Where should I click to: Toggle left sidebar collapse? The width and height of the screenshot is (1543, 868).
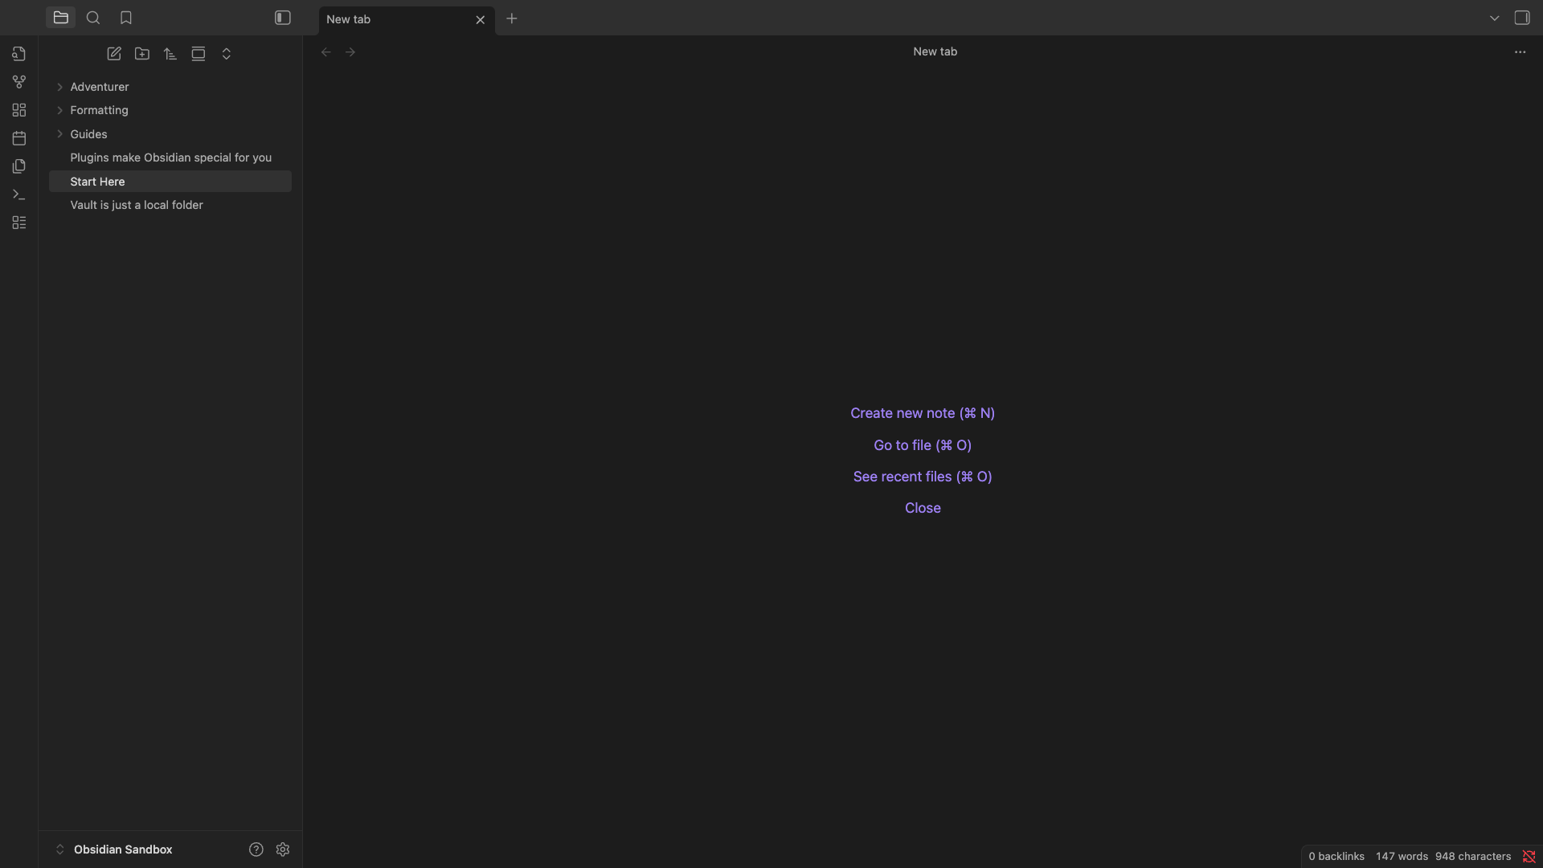click(x=283, y=18)
